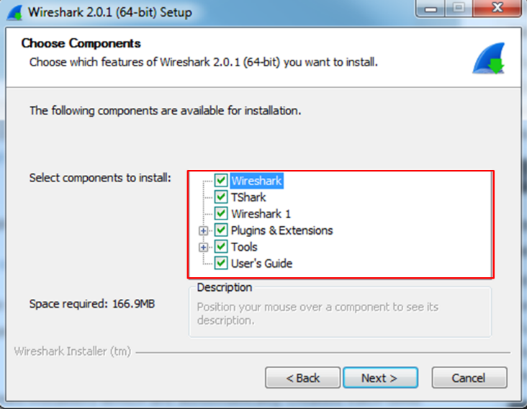
Task: Click the Wireshark fin icon in title bar
Action: click(15, 13)
